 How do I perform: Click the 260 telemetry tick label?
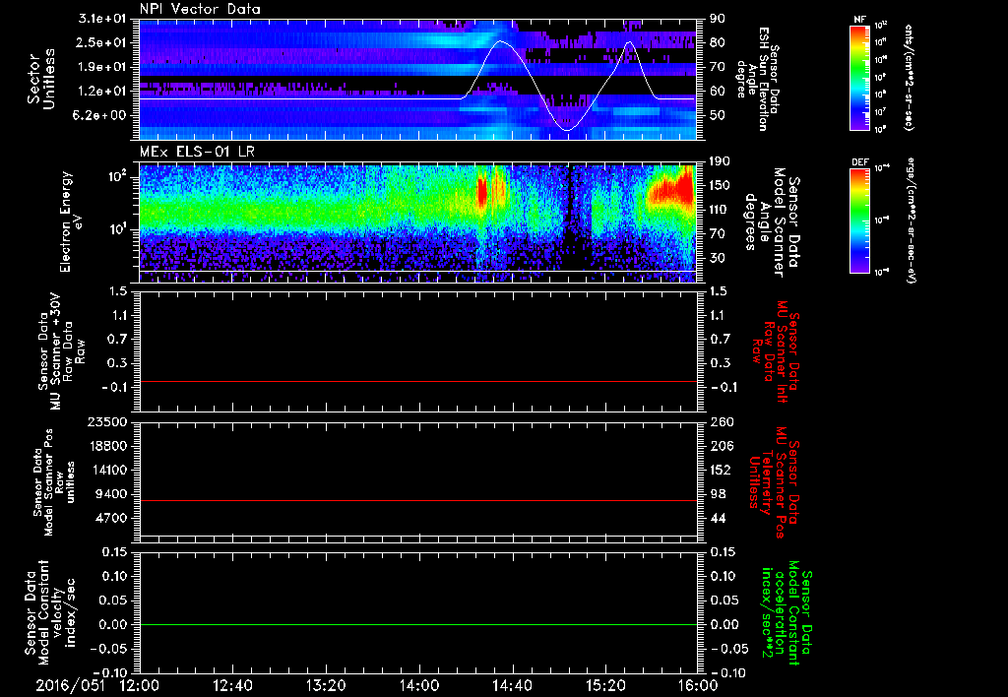(721, 422)
